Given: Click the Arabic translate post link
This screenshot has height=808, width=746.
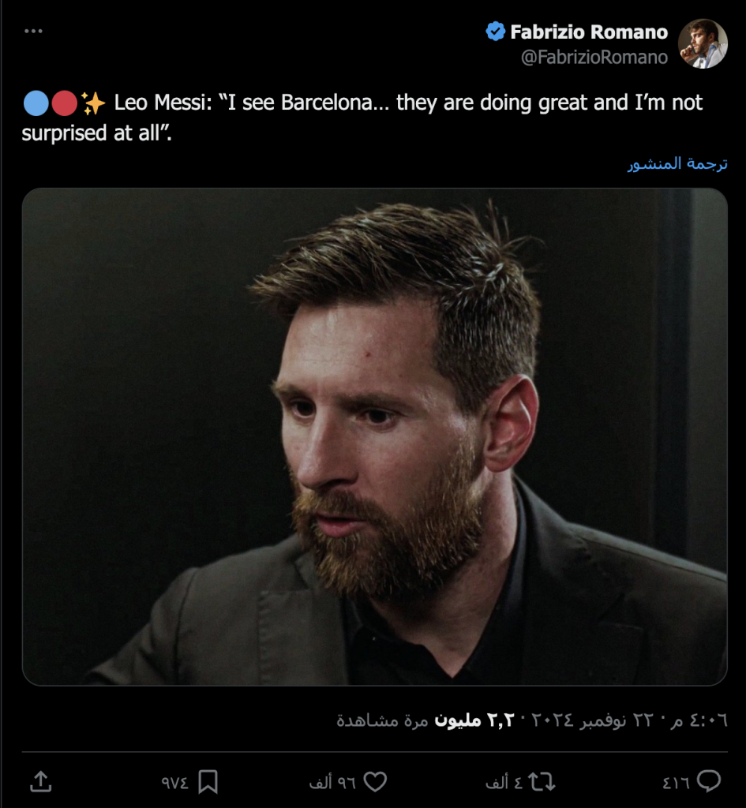Looking at the screenshot, I should click(677, 164).
